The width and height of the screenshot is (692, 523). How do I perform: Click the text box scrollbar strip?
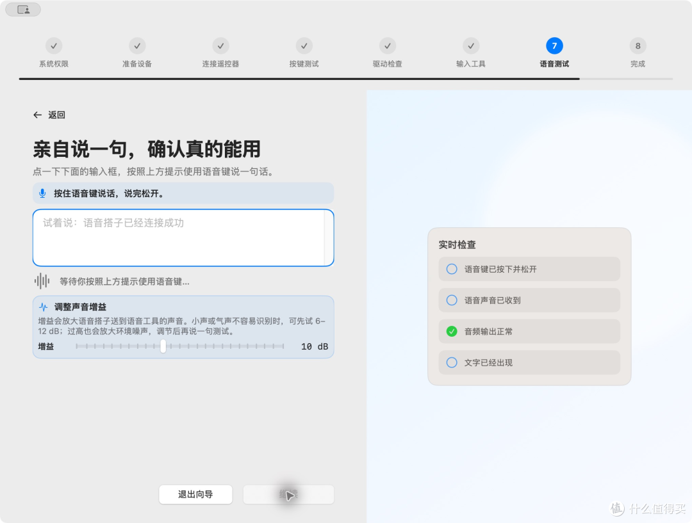(x=328, y=237)
